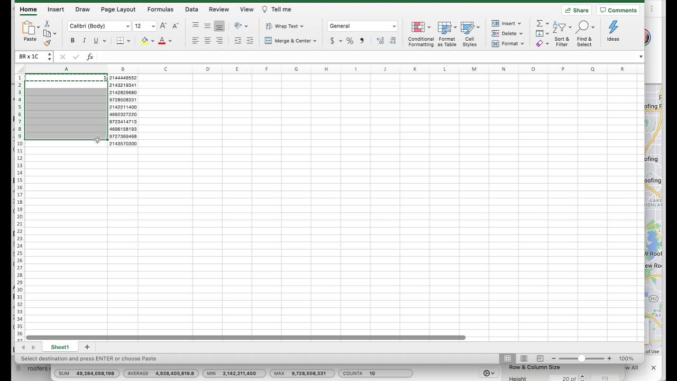Align cell contents to top
The width and height of the screenshot is (677, 381).
196,26
